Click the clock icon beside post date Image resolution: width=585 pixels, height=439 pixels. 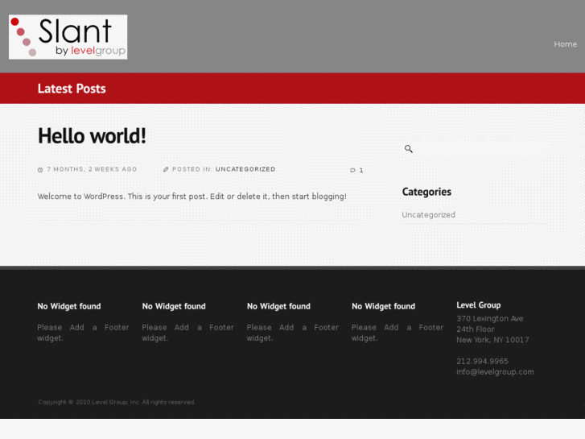point(40,170)
